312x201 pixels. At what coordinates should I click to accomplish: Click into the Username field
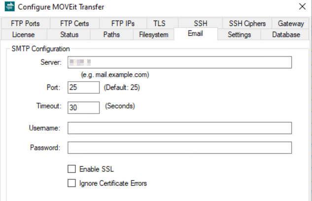(180, 128)
